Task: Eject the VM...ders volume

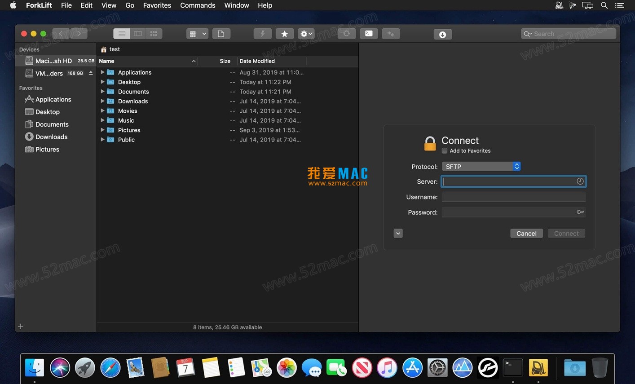Action: pyautogui.click(x=91, y=73)
